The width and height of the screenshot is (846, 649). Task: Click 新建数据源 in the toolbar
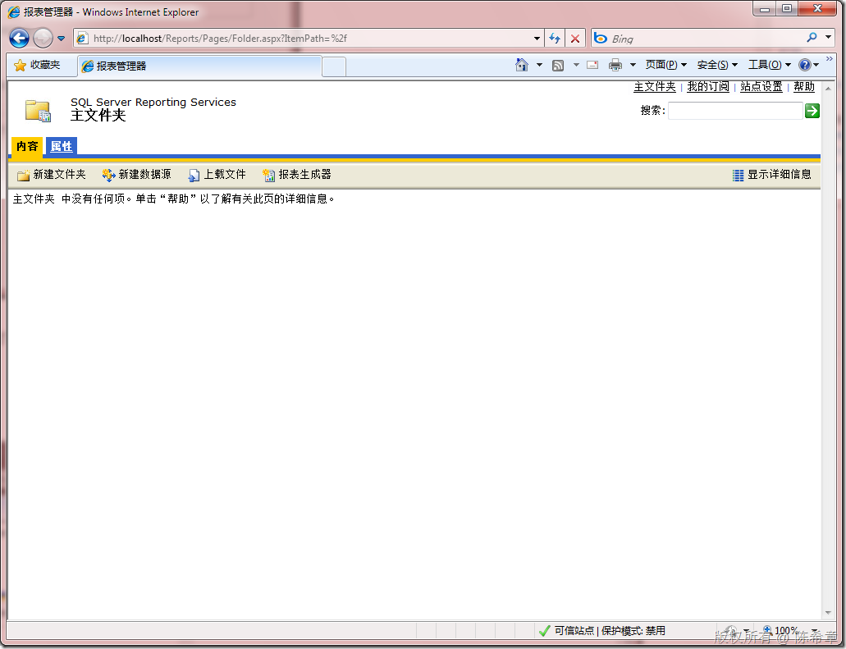tap(137, 175)
